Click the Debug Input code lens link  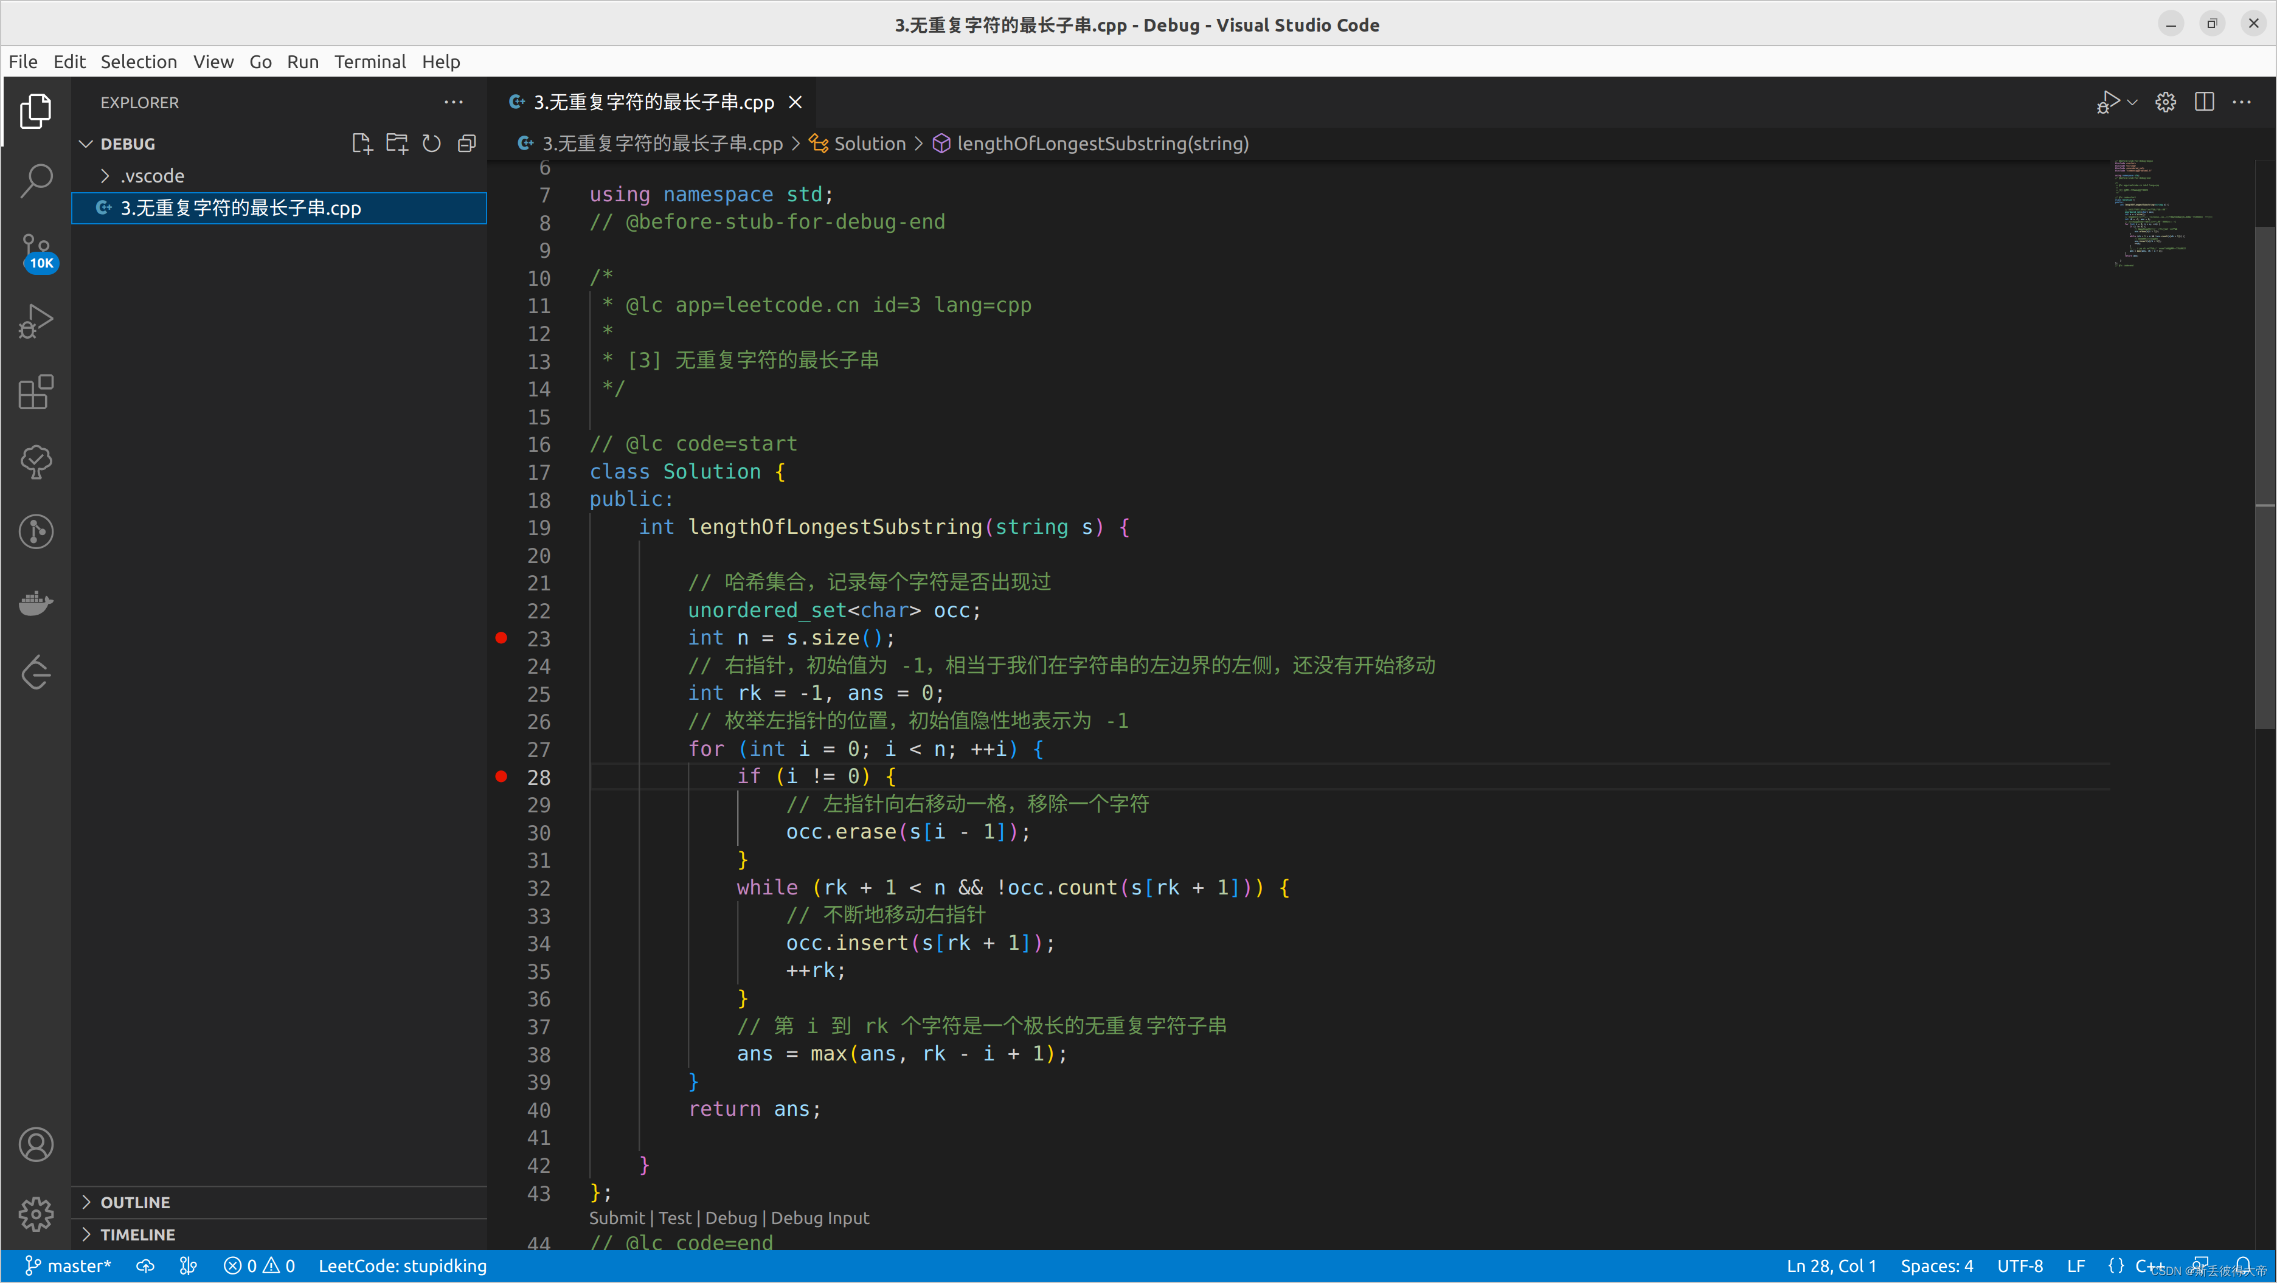[x=819, y=1219]
